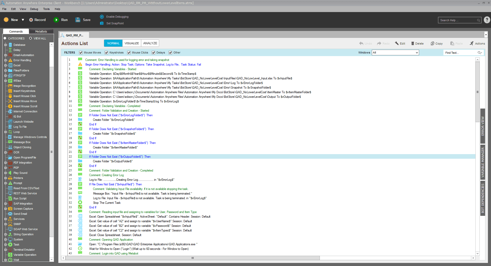
Task: Click the Search Help input field
Action: point(457,20)
